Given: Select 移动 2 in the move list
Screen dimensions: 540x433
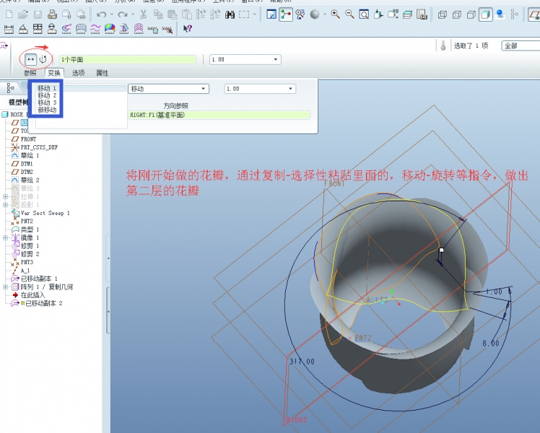Looking at the screenshot, I should tap(47, 95).
